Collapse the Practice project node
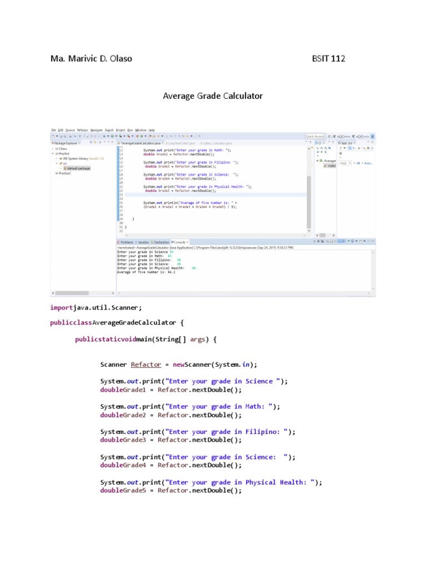 tap(53, 153)
